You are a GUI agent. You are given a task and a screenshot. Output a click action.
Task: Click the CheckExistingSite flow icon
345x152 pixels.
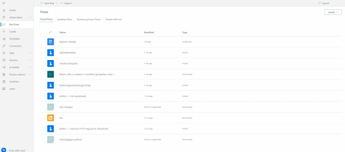(51, 64)
